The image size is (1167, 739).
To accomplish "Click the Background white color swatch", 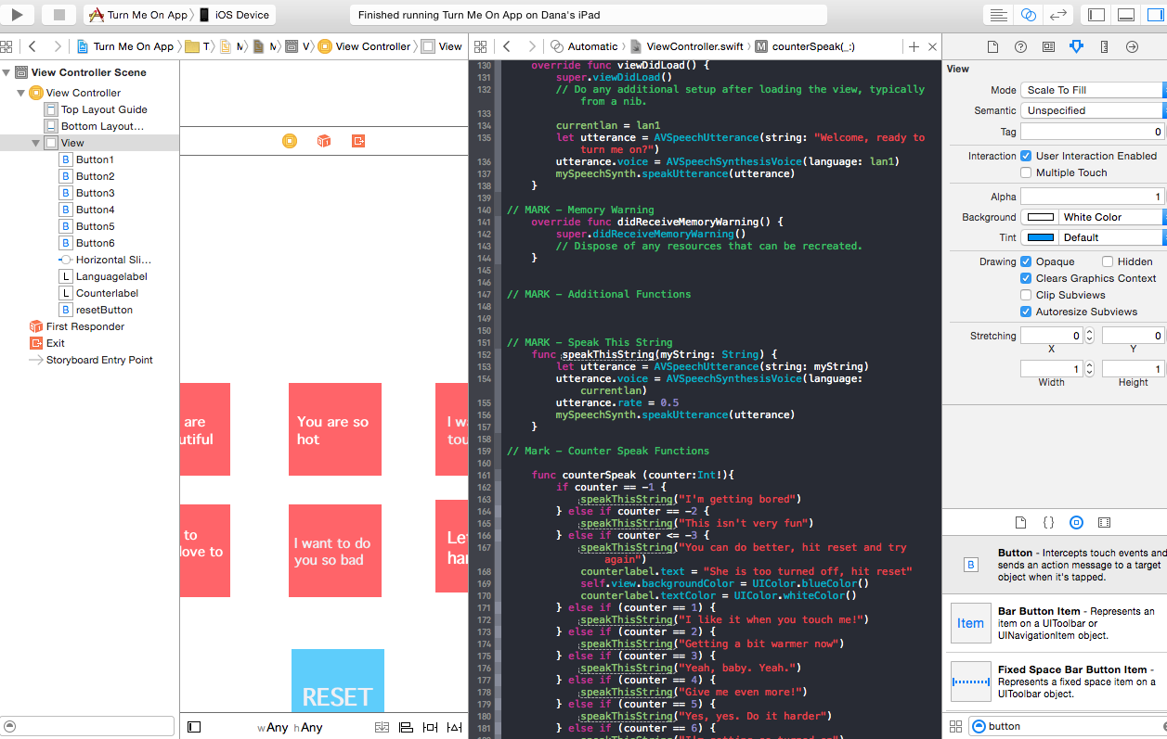I will (1041, 217).
